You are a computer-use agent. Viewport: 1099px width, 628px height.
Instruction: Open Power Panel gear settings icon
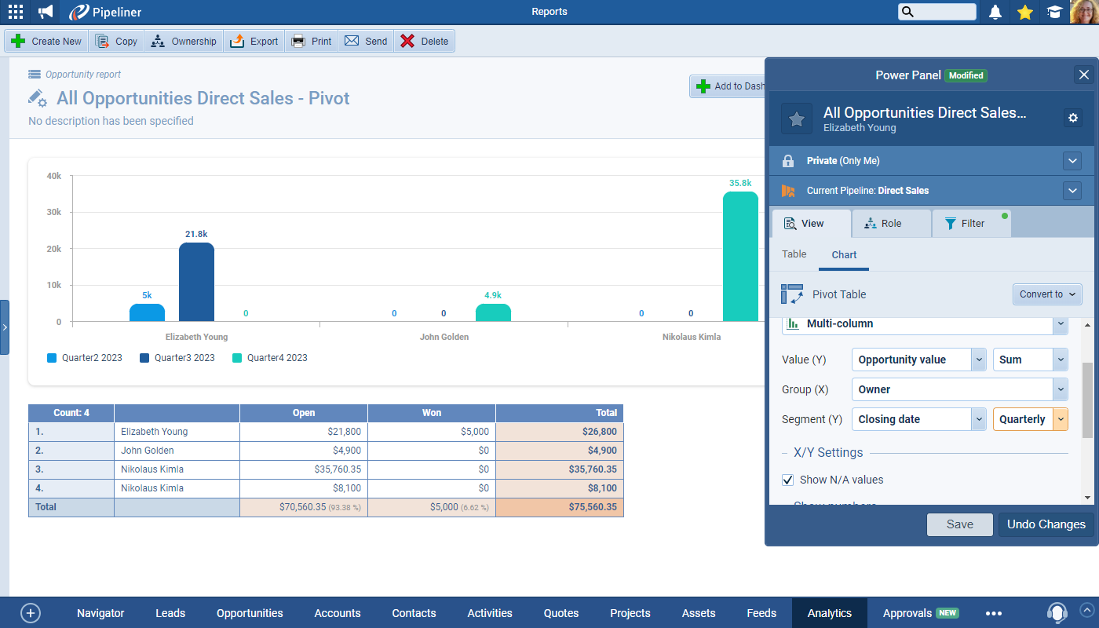(1073, 118)
